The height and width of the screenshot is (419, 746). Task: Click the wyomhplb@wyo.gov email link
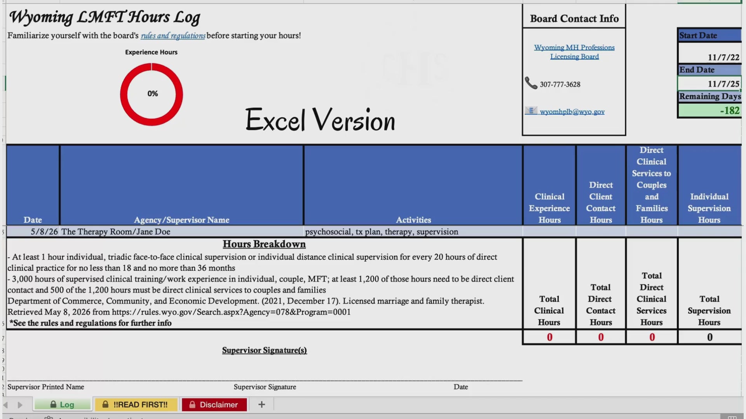pyautogui.click(x=572, y=112)
